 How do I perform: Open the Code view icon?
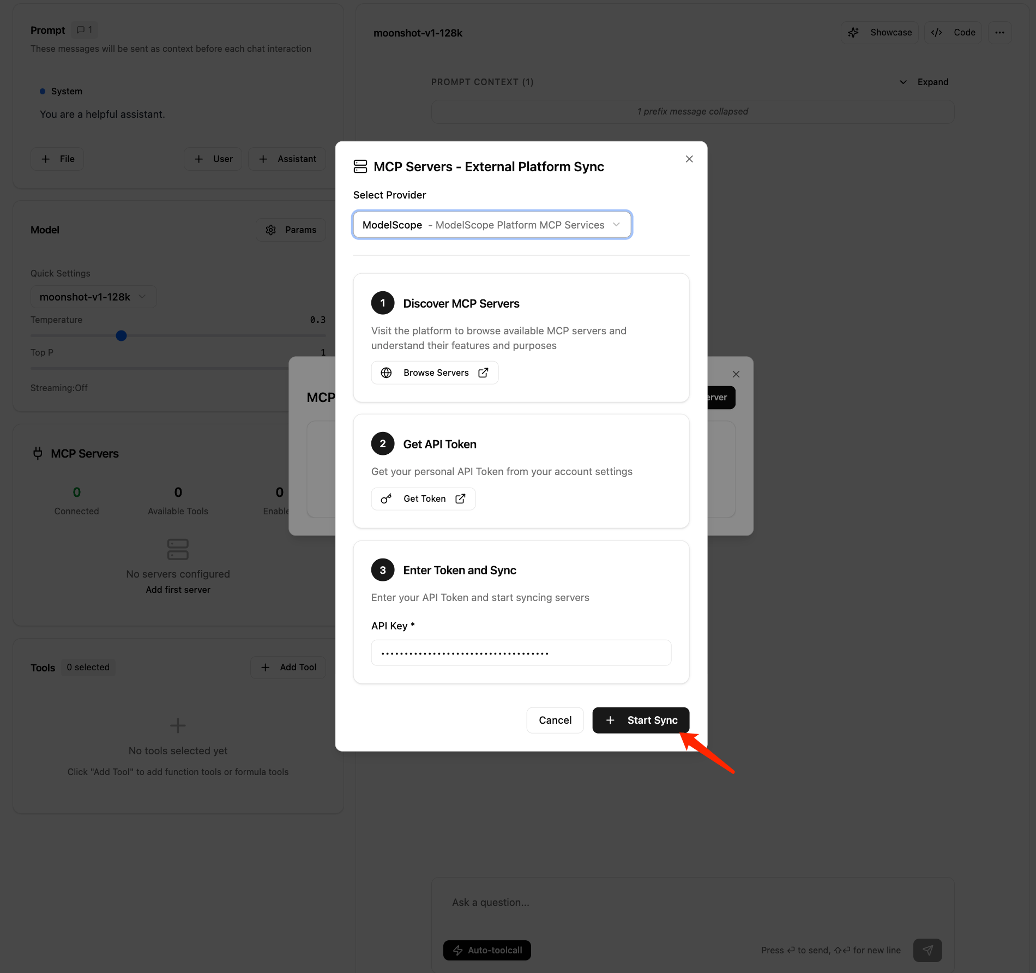936,33
